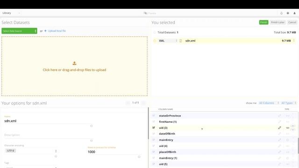This screenshot has width=299, height=168.
Task: Open the user account icon
Action: coord(294,13)
